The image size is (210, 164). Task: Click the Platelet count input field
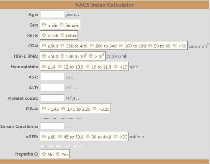(52, 98)
